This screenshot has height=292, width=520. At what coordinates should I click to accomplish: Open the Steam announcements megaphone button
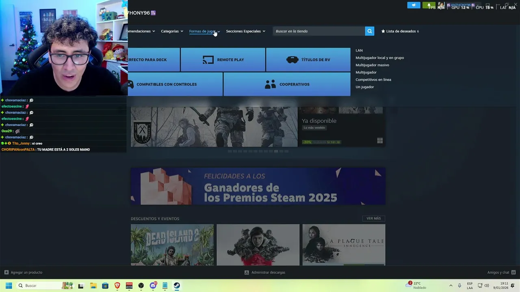[414, 5]
